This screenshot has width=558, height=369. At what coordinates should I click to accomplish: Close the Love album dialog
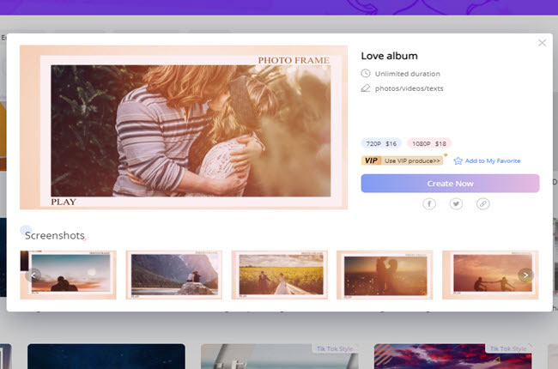click(542, 43)
